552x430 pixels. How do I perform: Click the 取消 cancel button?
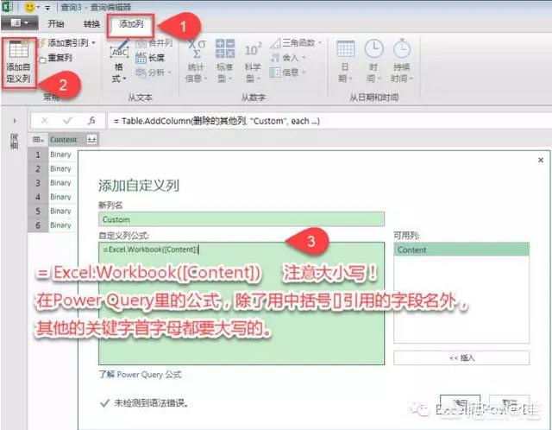tap(510, 402)
